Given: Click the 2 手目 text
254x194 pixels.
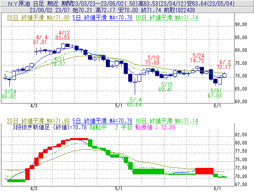Looking at the screenshot, I should (124, 127).
